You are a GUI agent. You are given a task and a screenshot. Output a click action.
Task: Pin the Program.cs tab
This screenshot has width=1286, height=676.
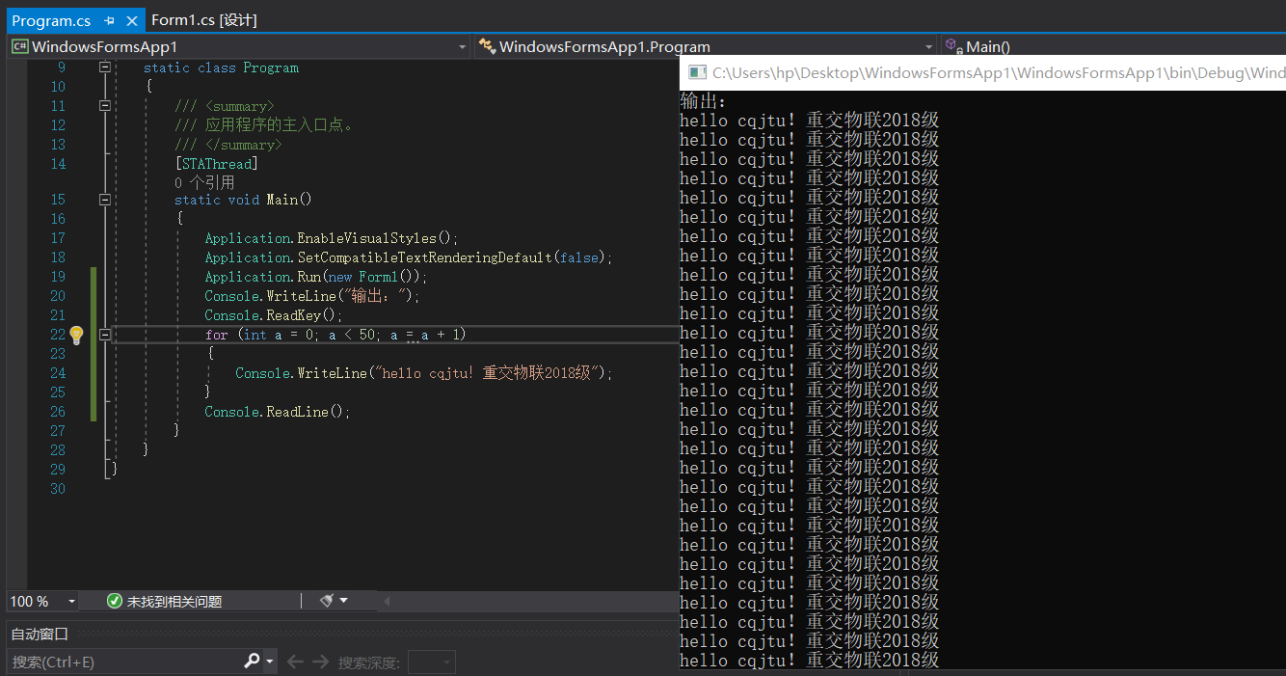coord(109,20)
